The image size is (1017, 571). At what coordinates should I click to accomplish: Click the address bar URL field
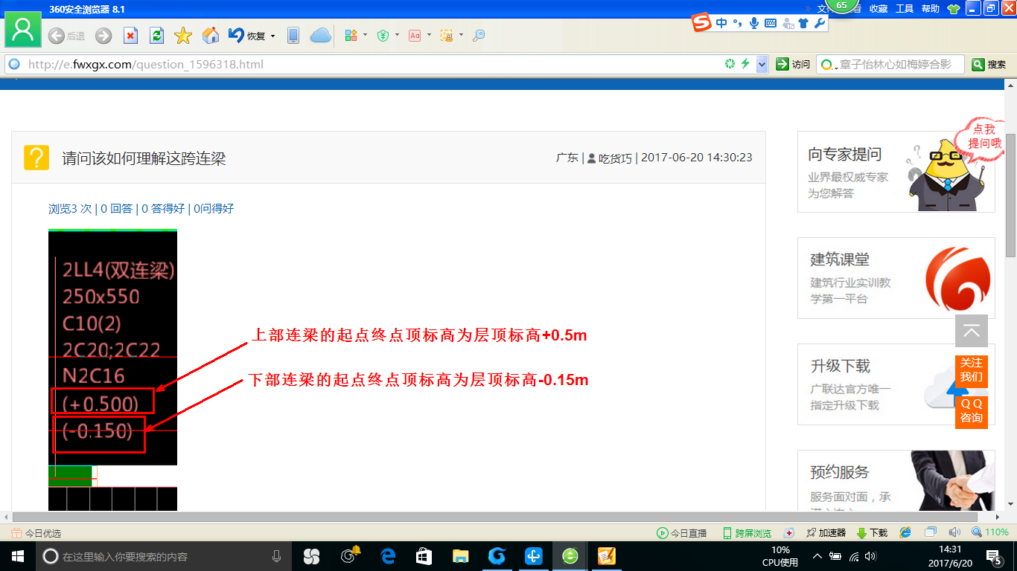coord(372,65)
